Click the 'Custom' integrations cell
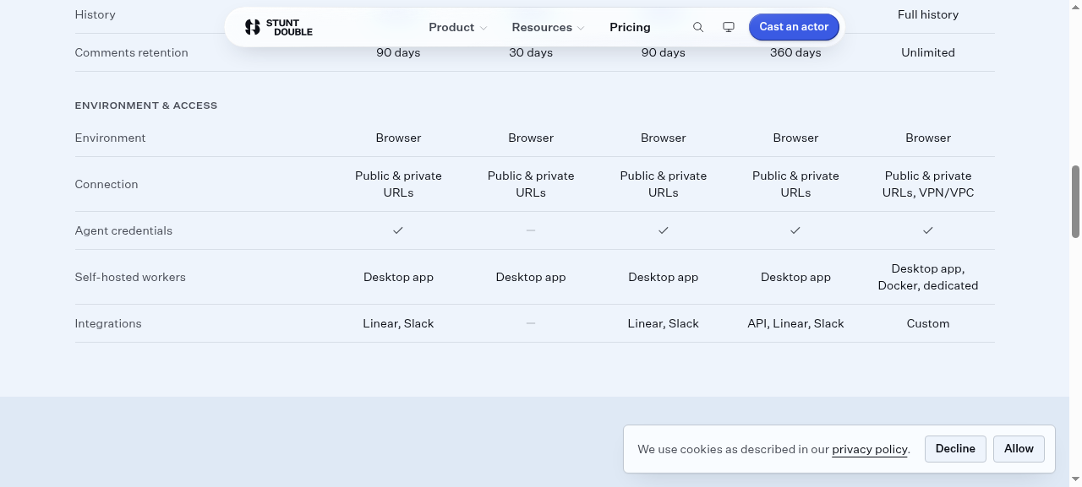This screenshot has width=1082, height=487. click(x=928, y=323)
